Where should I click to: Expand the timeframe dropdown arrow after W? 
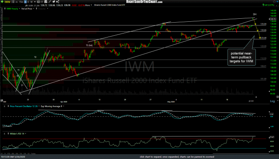tap(35, 2)
